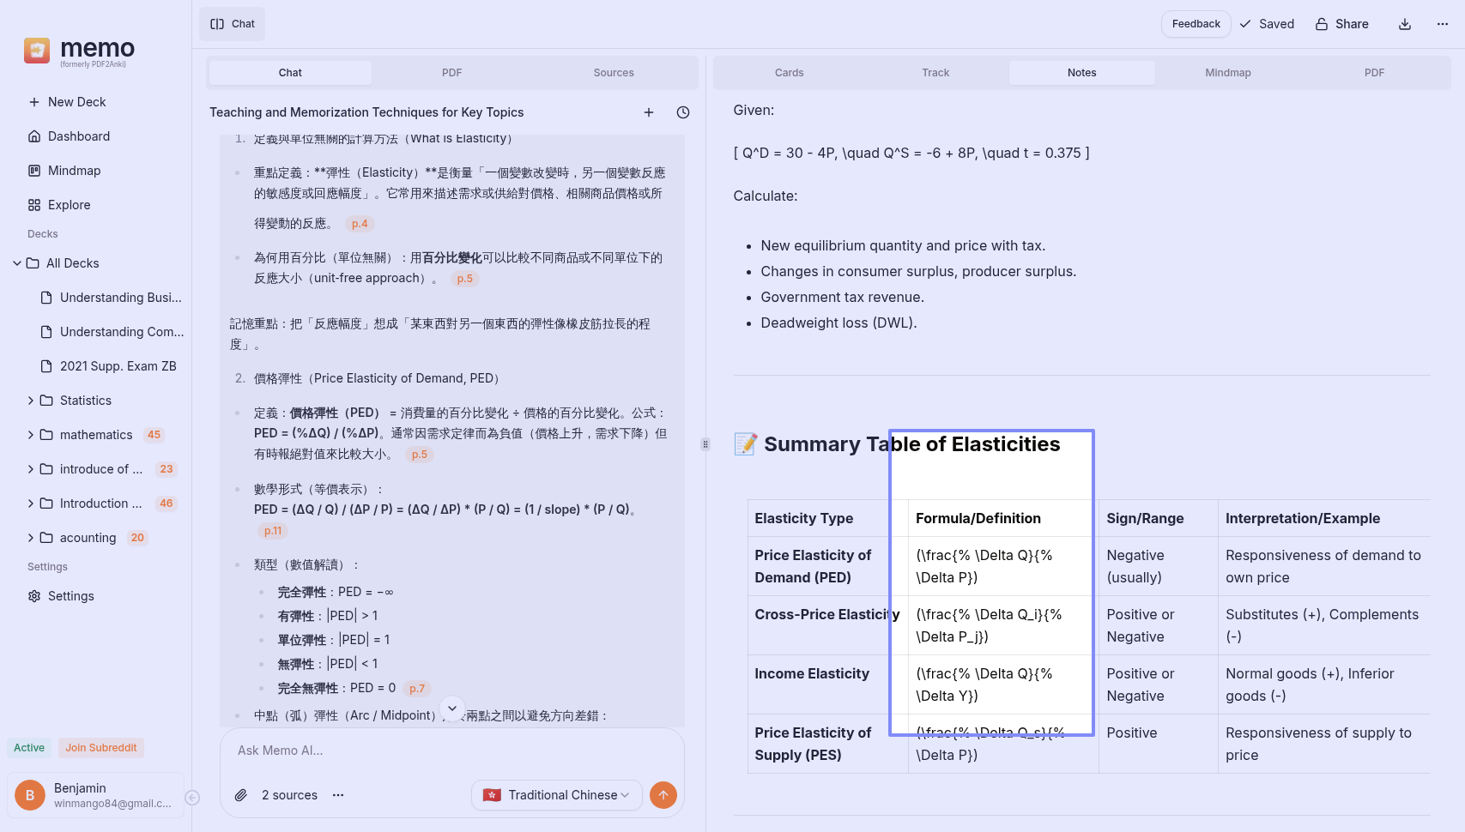Click the Feedback button
1465x832 pixels.
pos(1196,24)
